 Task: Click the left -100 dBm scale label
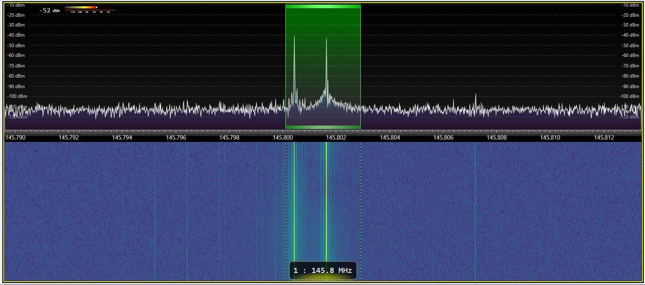[17, 96]
